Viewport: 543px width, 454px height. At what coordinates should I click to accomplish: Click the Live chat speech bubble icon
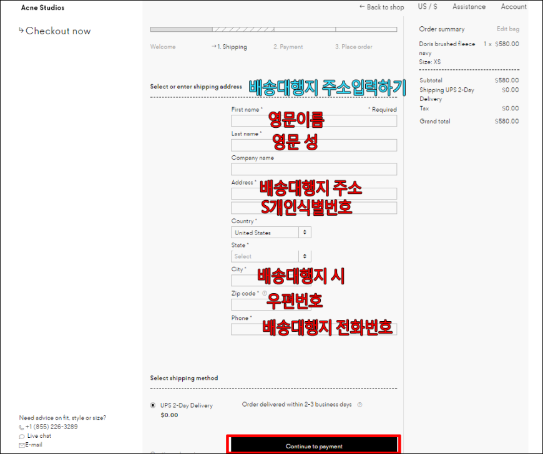[22, 437]
